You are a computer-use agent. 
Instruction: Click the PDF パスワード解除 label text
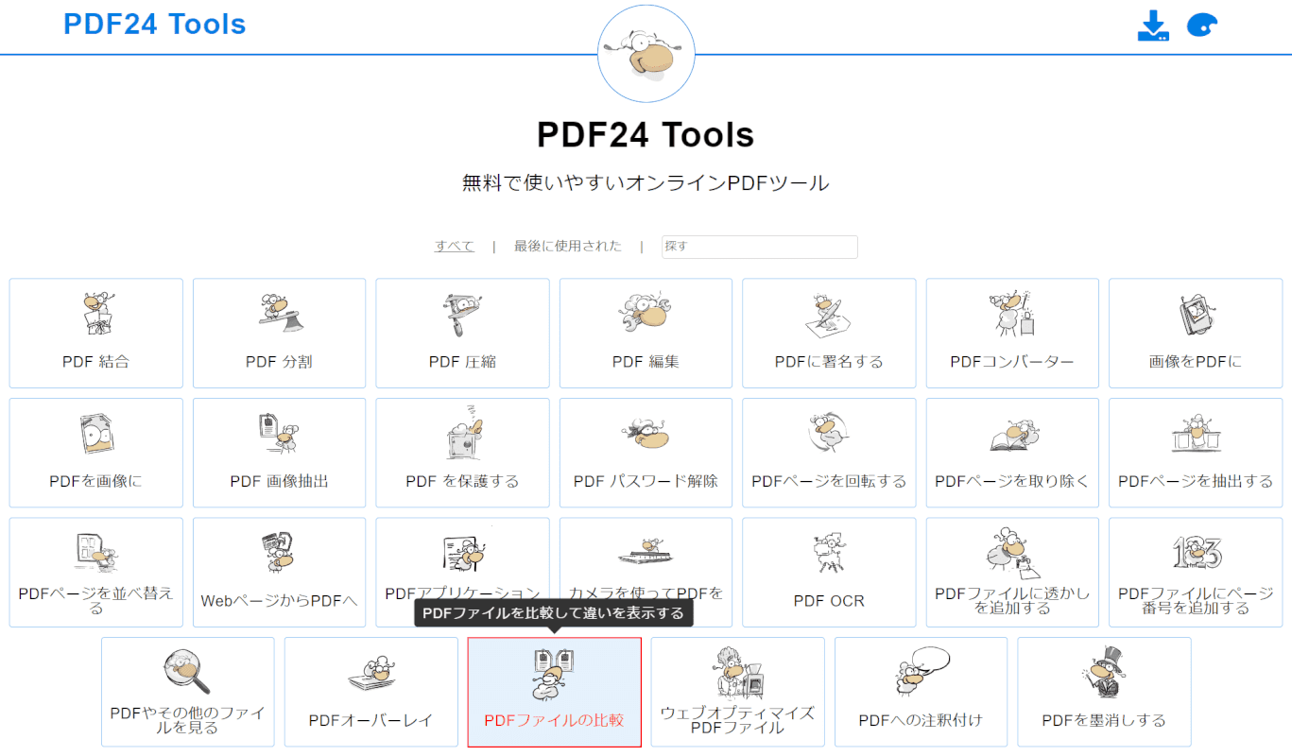(646, 481)
